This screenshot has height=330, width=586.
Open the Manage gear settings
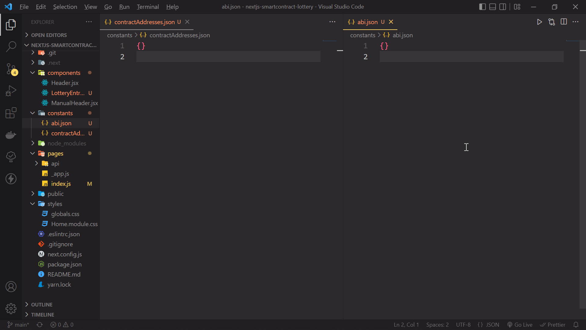pos(11,309)
